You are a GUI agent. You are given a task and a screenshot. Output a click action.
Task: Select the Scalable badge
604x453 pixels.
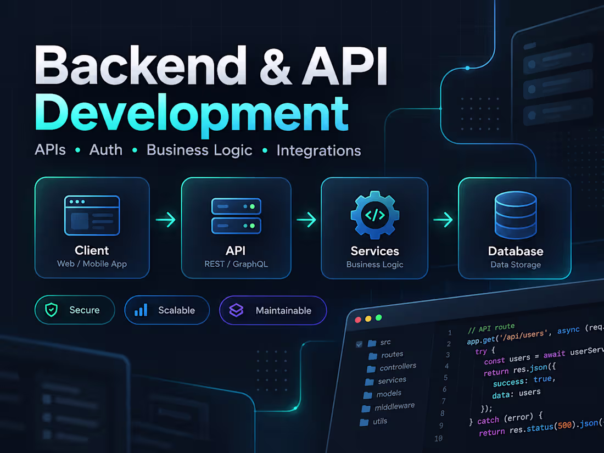tap(167, 310)
